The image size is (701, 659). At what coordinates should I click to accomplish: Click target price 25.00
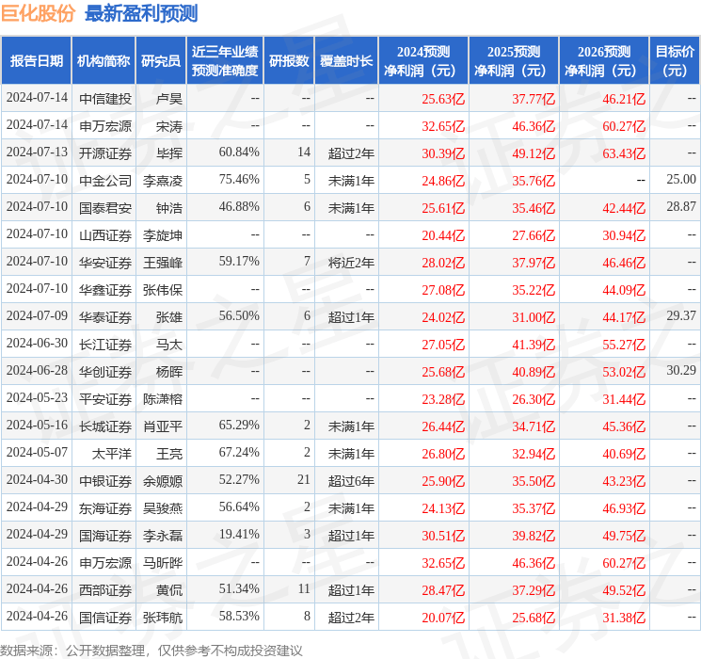681,180
